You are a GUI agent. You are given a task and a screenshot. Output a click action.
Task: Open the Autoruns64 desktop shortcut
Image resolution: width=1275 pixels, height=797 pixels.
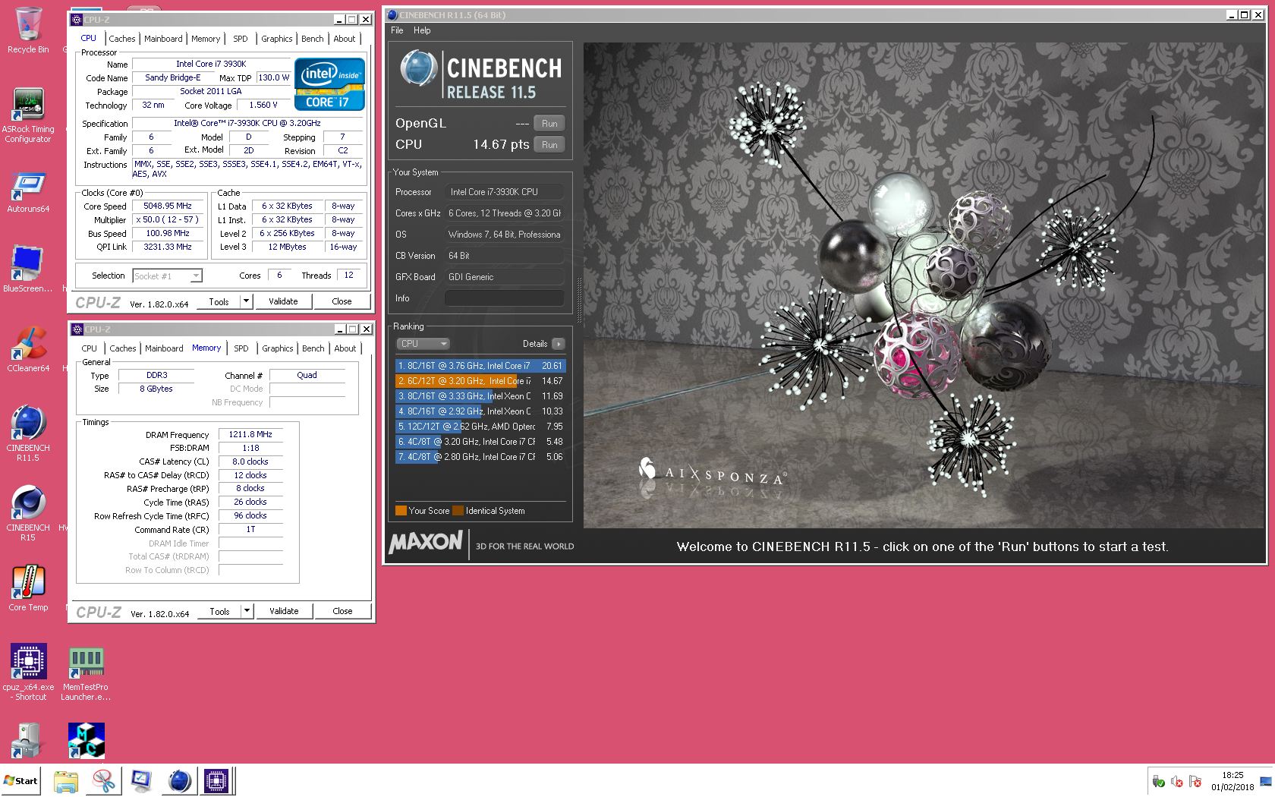(28, 193)
